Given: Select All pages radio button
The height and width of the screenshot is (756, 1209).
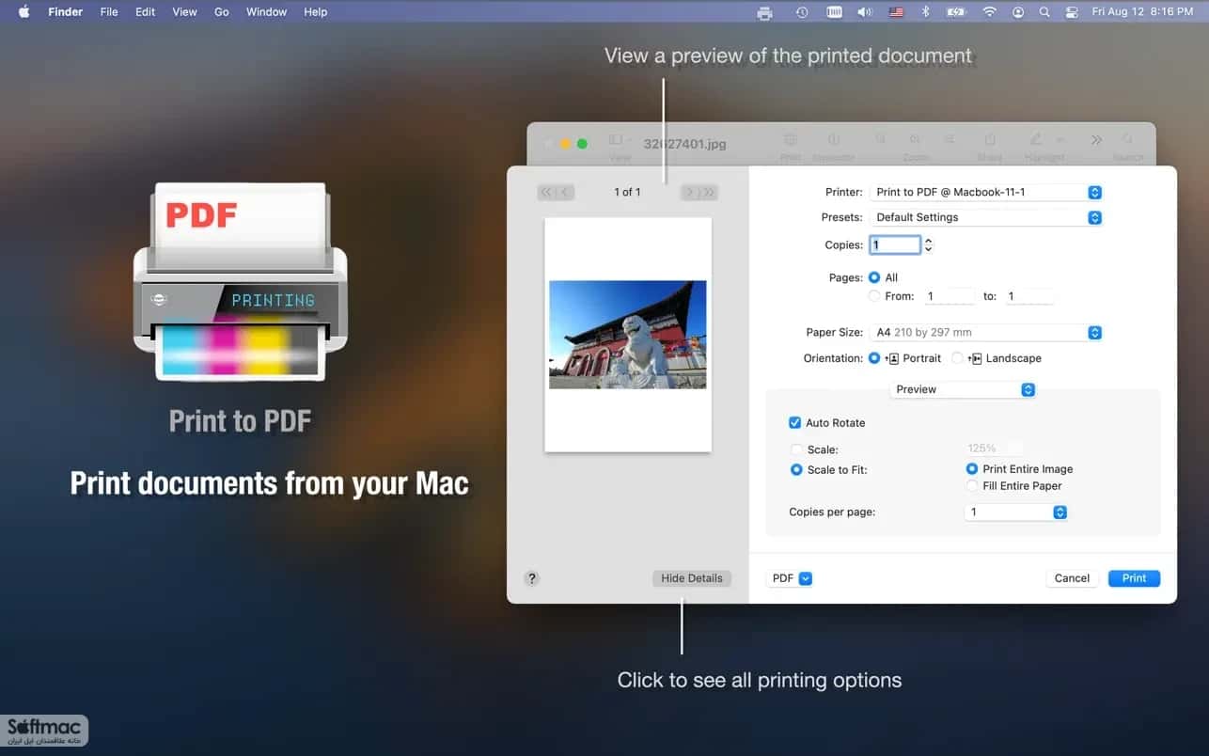Looking at the screenshot, I should (874, 277).
